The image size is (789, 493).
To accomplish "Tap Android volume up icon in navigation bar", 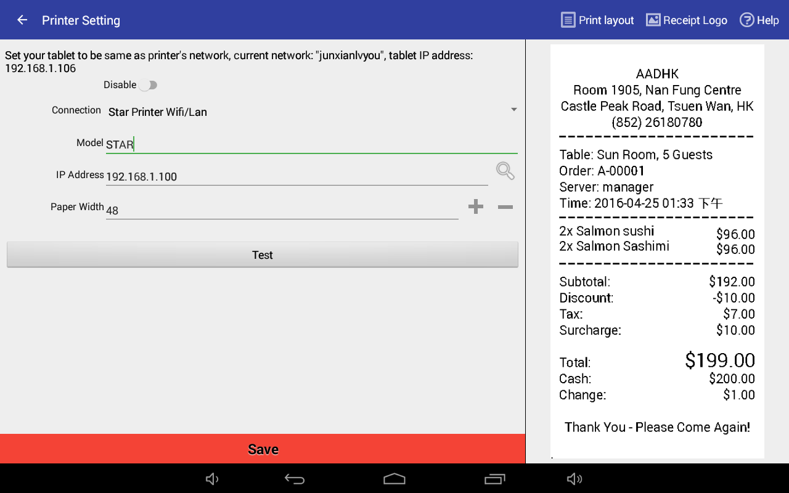I will [574, 479].
